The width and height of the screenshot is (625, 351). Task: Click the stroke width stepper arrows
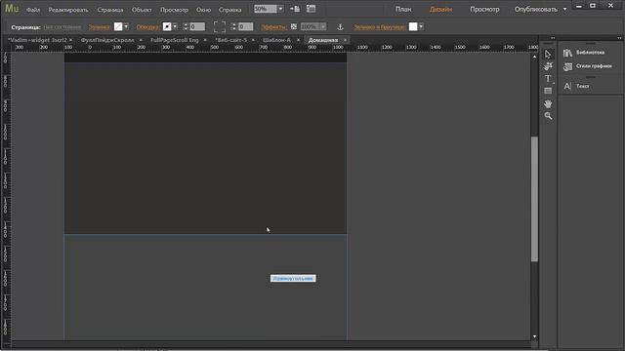pos(186,26)
